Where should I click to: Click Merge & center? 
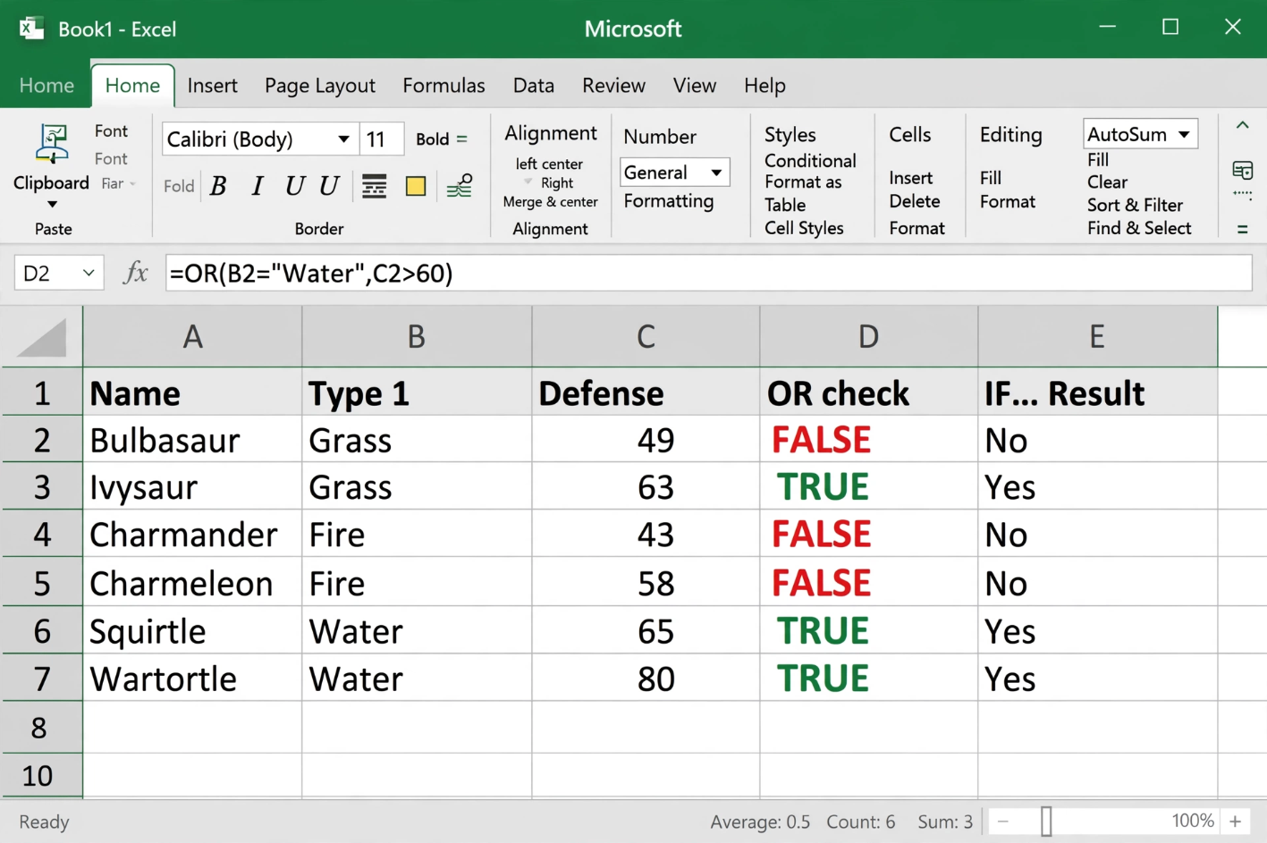[x=550, y=202]
